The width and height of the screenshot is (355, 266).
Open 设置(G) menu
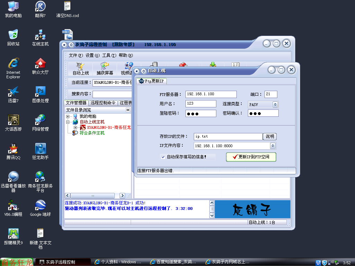coord(92,55)
